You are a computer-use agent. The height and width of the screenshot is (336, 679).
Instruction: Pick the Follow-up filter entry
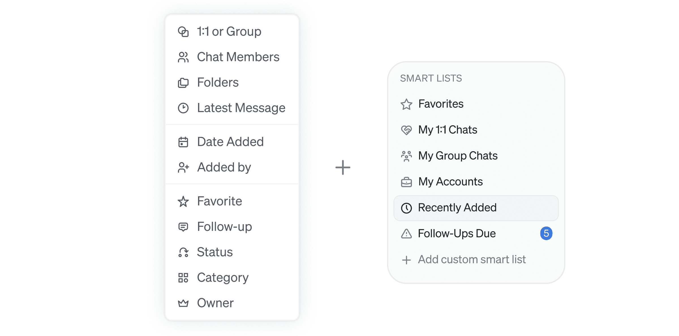(x=224, y=227)
